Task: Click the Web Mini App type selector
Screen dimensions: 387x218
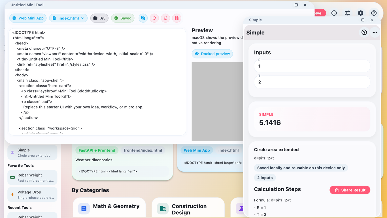Action: [28, 18]
